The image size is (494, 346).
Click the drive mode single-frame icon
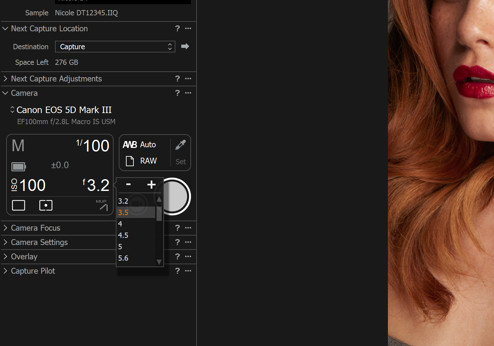[19, 205]
